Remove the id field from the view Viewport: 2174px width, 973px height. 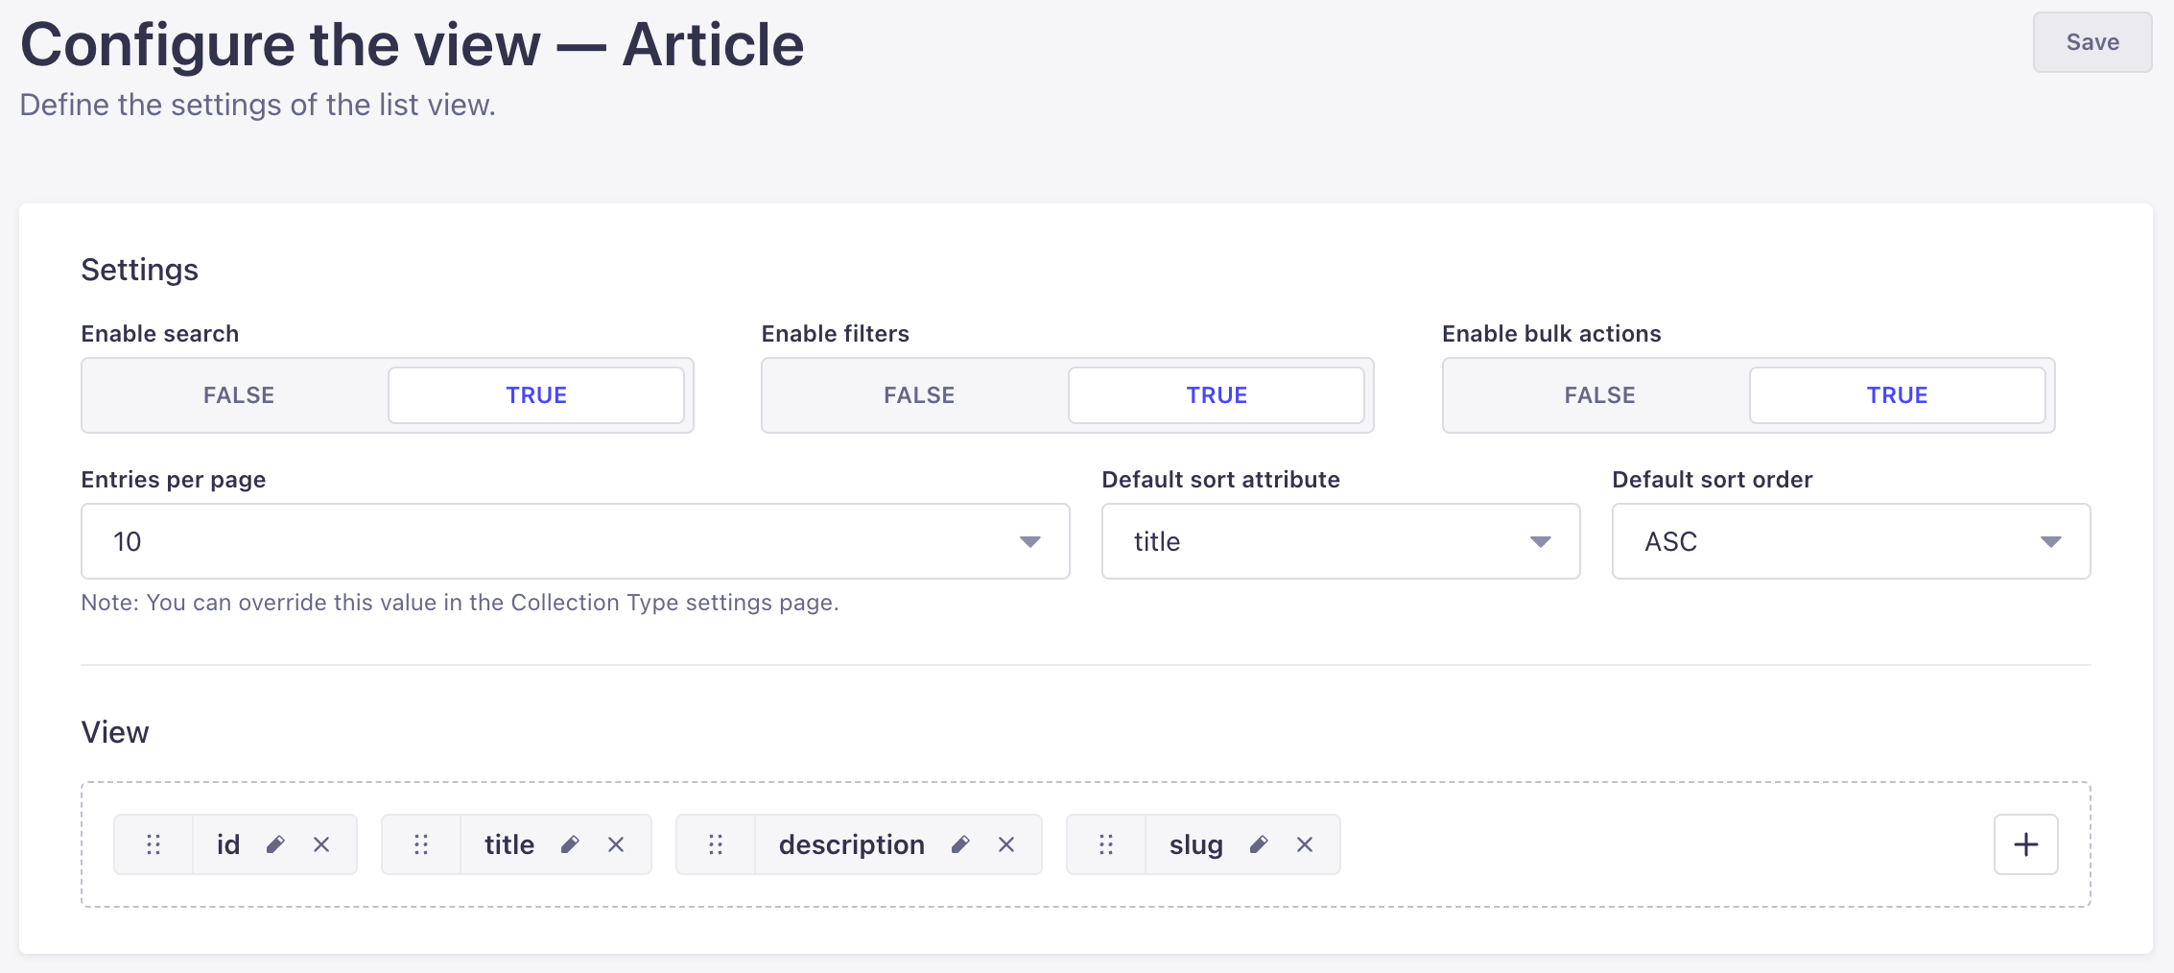(x=321, y=844)
